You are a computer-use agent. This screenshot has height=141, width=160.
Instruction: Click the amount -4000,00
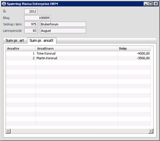click(x=143, y=53)
